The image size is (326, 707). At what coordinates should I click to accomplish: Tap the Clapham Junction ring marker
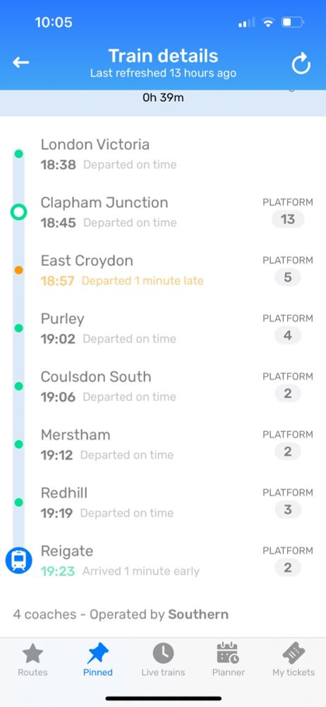point(18,212)
